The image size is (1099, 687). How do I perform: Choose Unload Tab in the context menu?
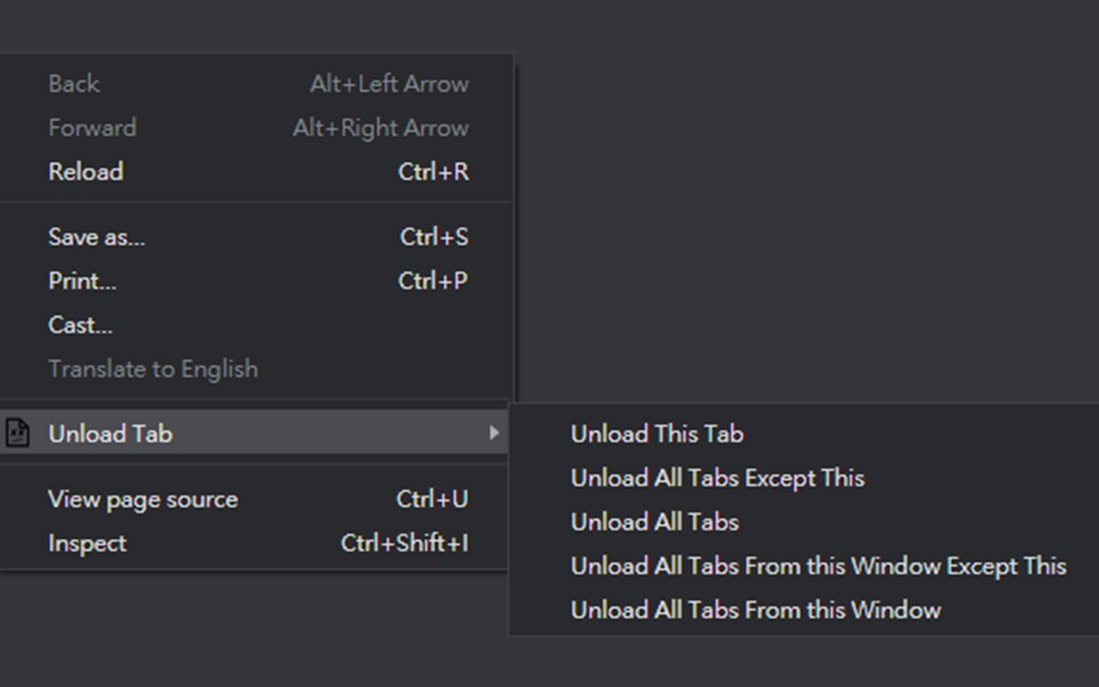tap(111, 434)
